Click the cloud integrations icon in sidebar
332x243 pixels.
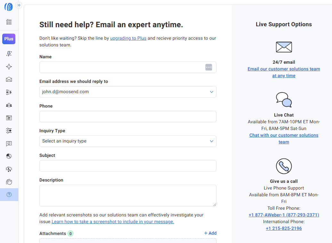tap(9, 169)
